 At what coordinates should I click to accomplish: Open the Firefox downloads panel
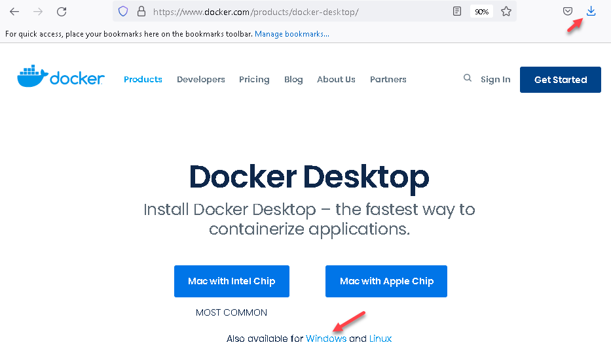tap(591, 11)
